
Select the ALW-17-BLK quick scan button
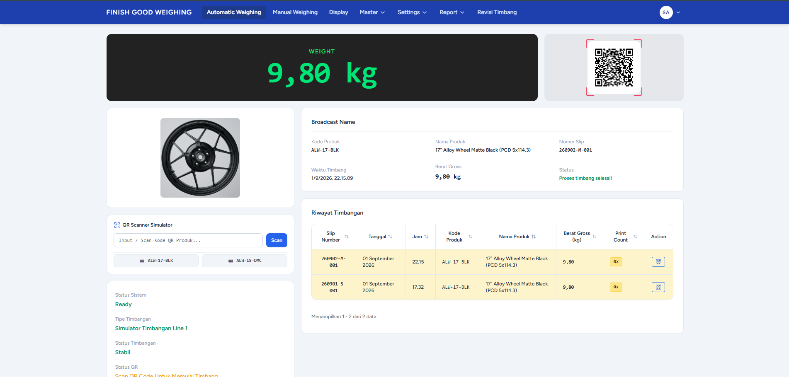tap(156, 261)
